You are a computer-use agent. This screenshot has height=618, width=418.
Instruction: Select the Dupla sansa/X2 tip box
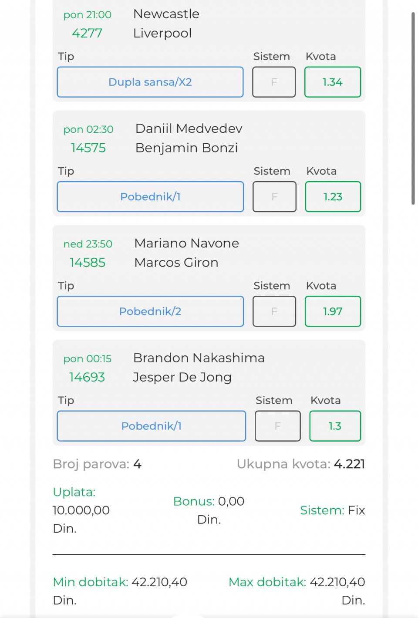[x=150, y=82]
